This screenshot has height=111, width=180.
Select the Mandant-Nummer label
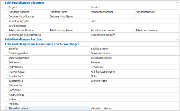click(x=19, y=12)
